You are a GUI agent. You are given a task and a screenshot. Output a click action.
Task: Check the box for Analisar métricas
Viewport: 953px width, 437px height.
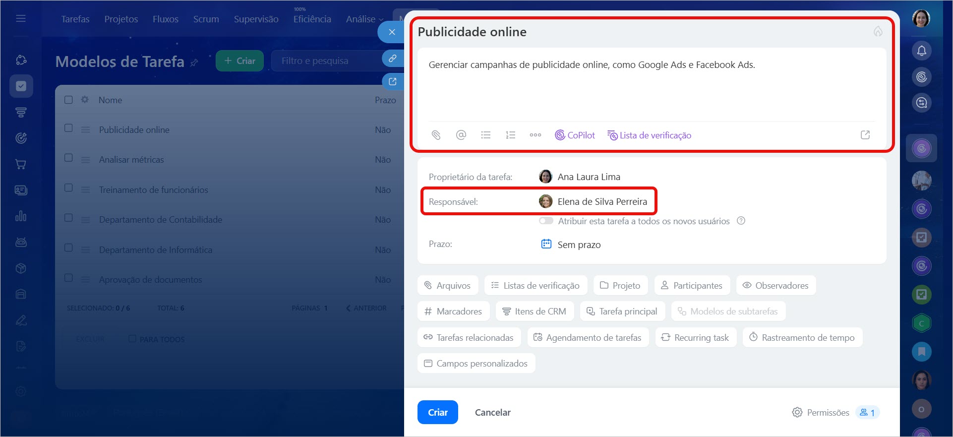(x=69, y=158)
